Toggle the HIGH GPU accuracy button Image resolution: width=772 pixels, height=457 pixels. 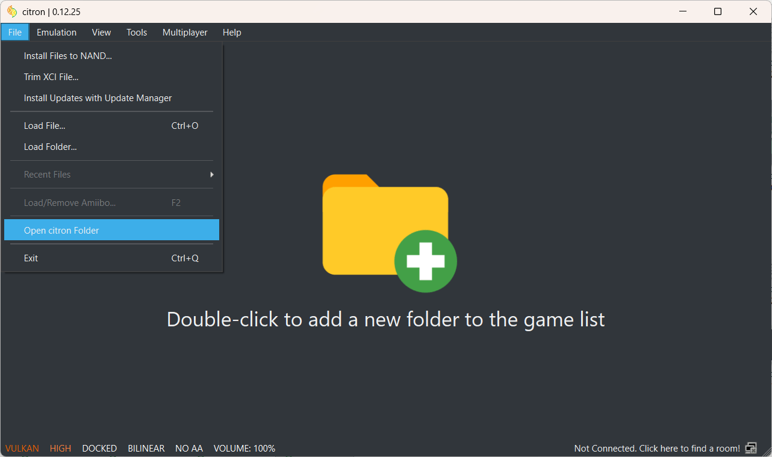[60, 449]
